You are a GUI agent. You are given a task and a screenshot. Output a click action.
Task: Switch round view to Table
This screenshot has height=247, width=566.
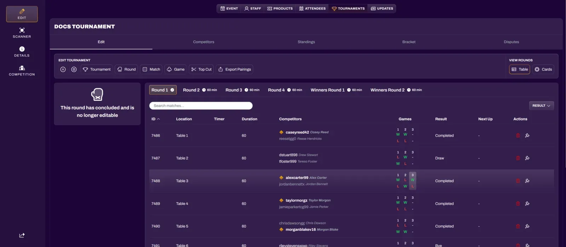pos(519,70)
